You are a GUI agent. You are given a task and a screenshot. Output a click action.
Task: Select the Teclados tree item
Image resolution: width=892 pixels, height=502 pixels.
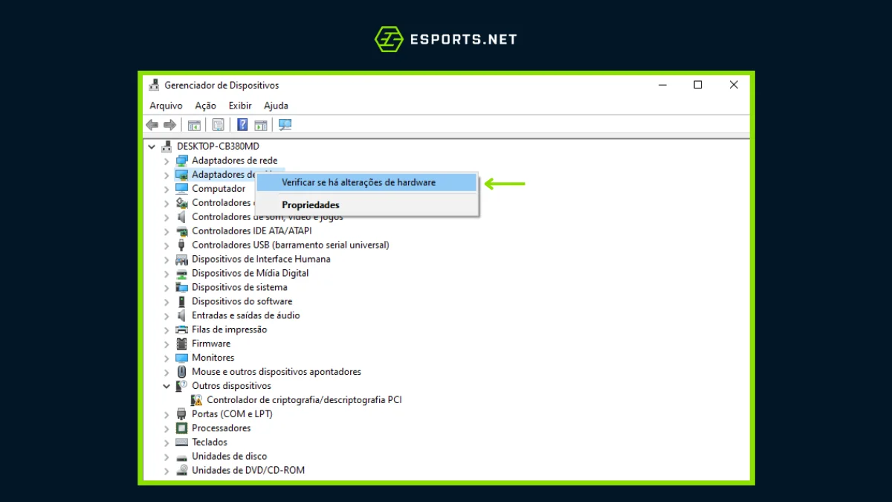coord(209,443)
